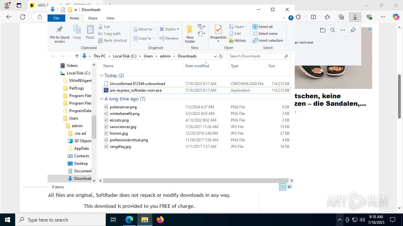This screenshot has height=226, width=403.
Task: Sort by Date modified column
Action: (206, 66)
